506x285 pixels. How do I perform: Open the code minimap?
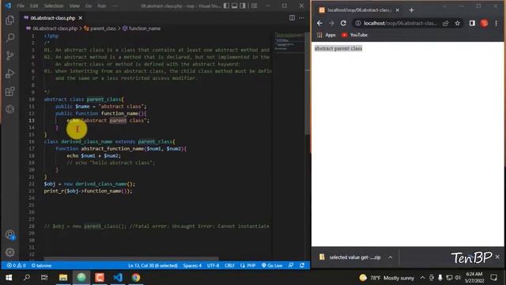pyautogui.click(x=289, y=42)
